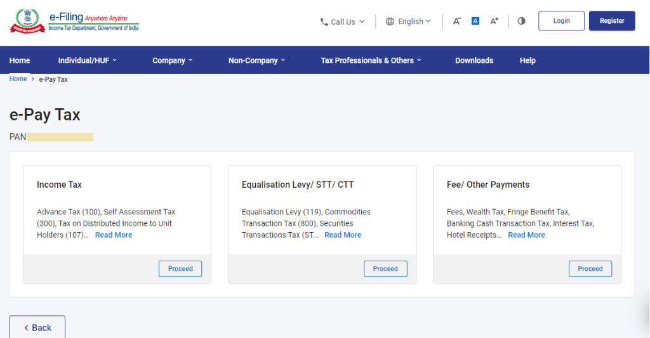Viewport: 650px width, 338px height.
Task: Click the increase font size icon
Action: 494,21
